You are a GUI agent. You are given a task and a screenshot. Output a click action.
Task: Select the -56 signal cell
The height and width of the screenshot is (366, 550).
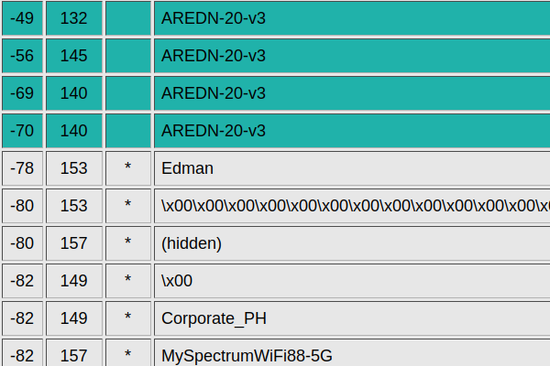click(x=22, y=56)
